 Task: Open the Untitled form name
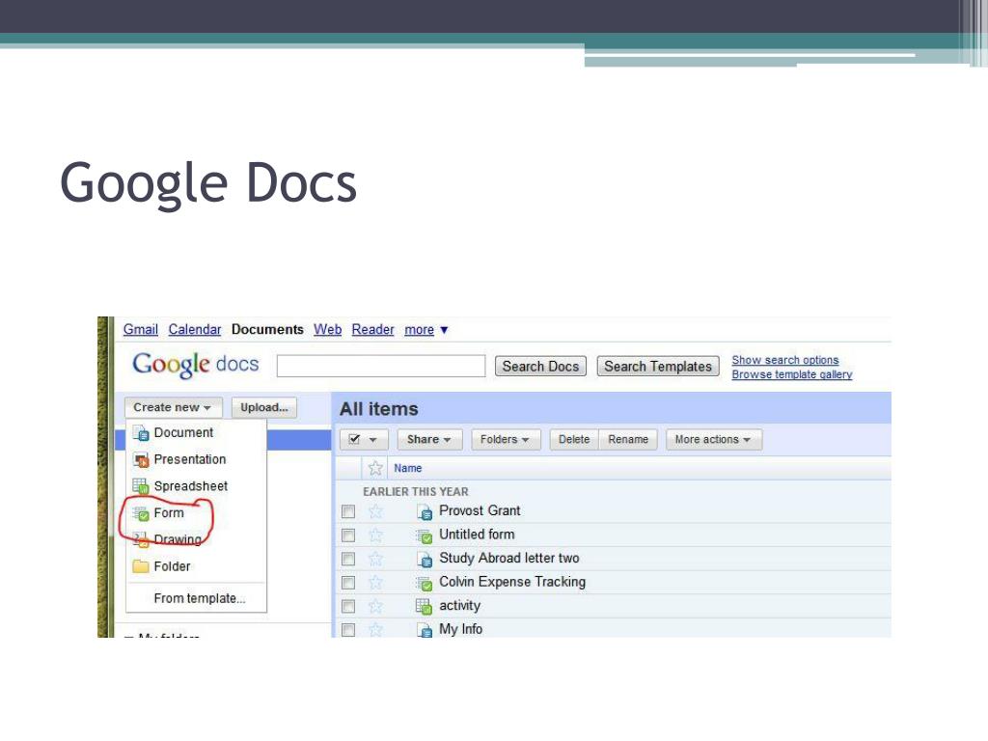pyautogui.click(x=477, y=535)
